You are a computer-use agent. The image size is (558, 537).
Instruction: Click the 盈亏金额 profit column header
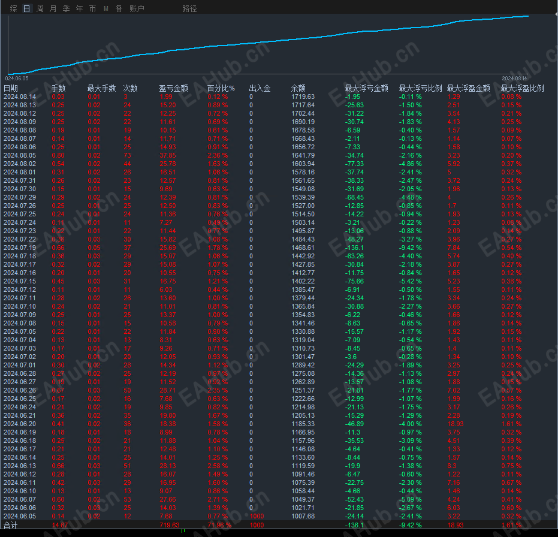(173, 88)
